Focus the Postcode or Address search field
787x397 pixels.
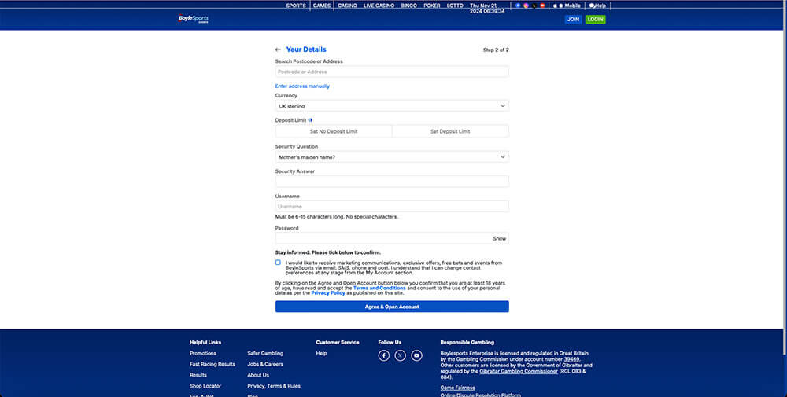point(392,72)
